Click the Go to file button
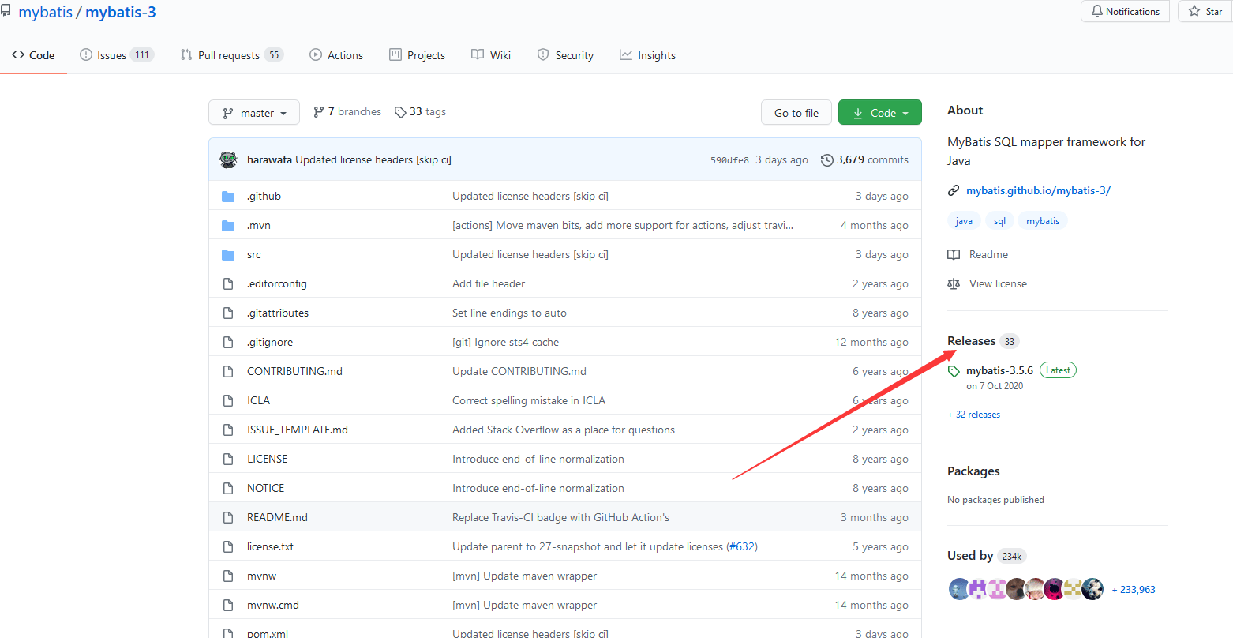 coord(796,113)
